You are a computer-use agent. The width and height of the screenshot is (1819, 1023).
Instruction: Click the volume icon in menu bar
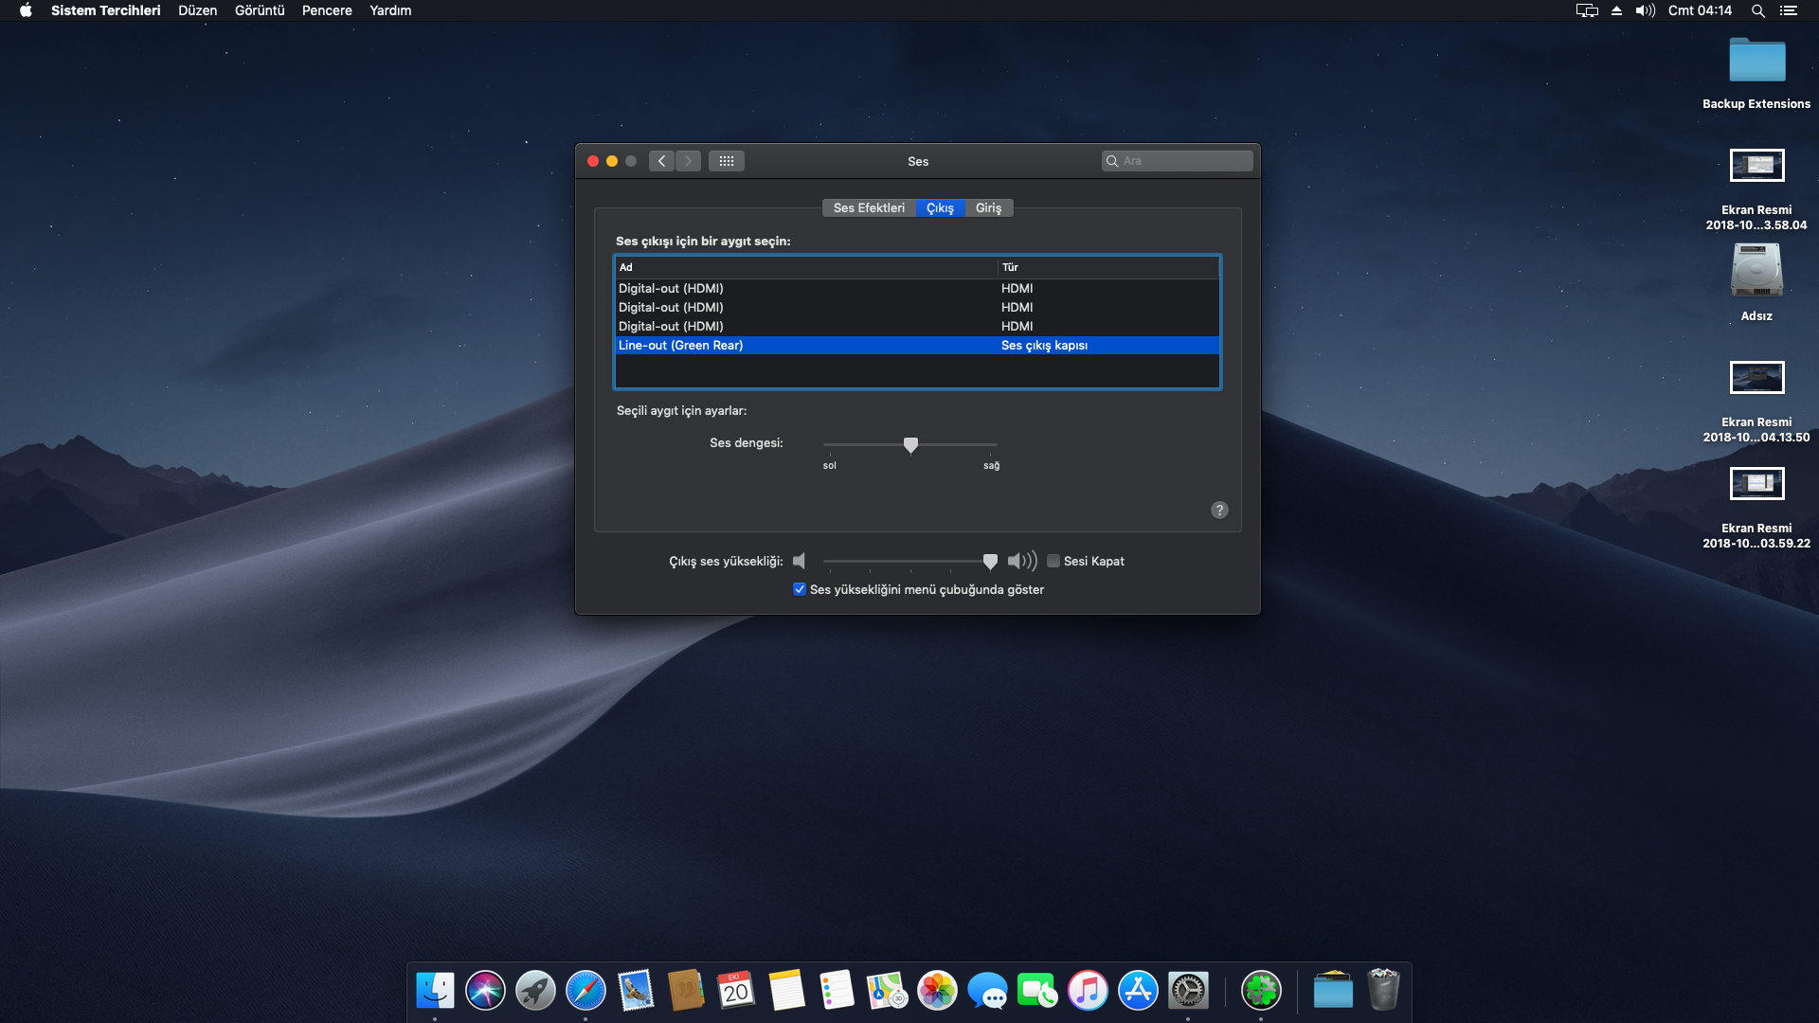coord(1645,10)
